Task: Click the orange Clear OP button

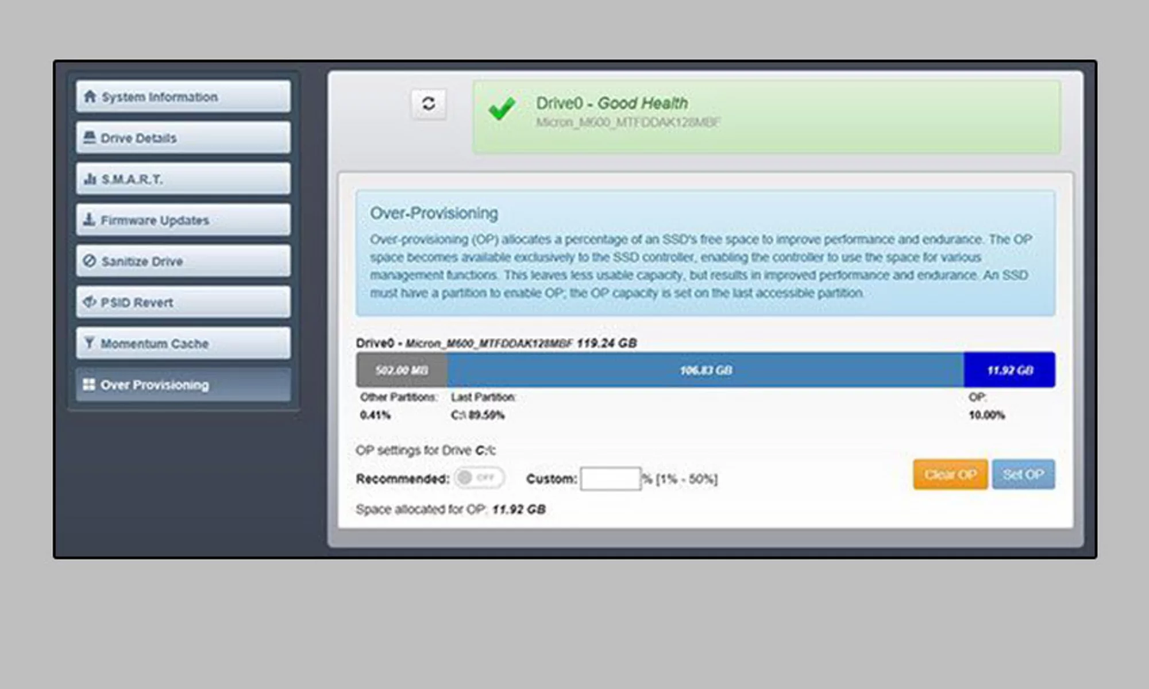Action: pos(950,474)
